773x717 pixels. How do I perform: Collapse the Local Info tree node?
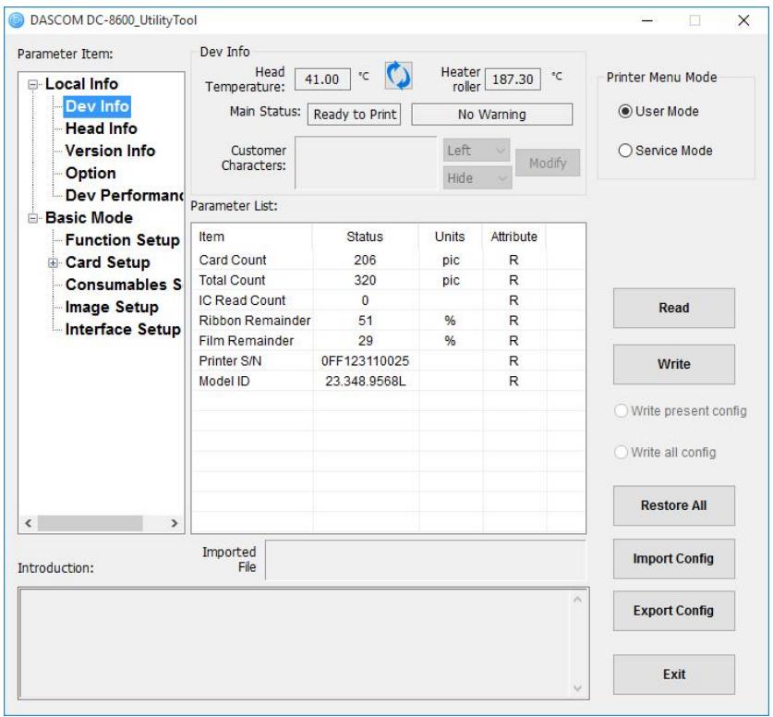pos(33,84)
